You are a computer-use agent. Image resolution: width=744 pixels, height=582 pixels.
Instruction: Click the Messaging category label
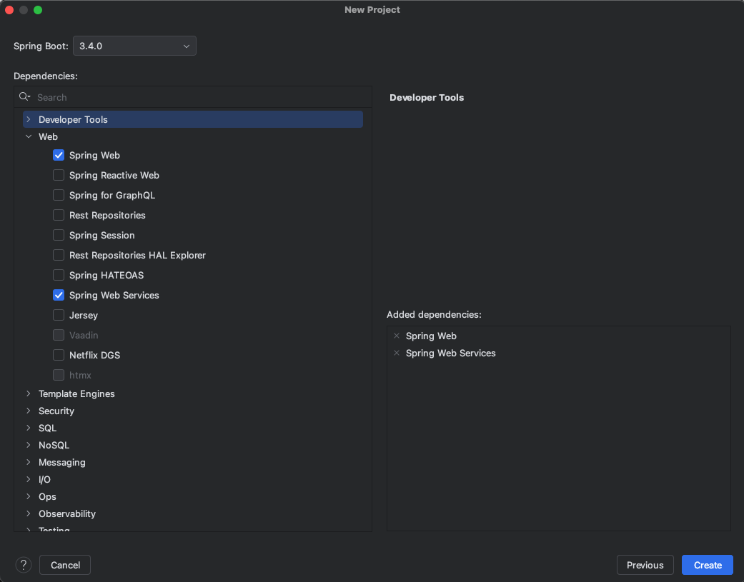tap(61, 461)
